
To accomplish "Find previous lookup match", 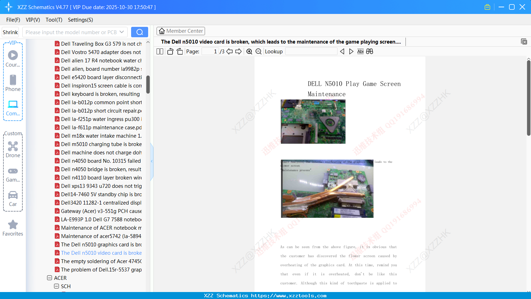I will [342, 51].
